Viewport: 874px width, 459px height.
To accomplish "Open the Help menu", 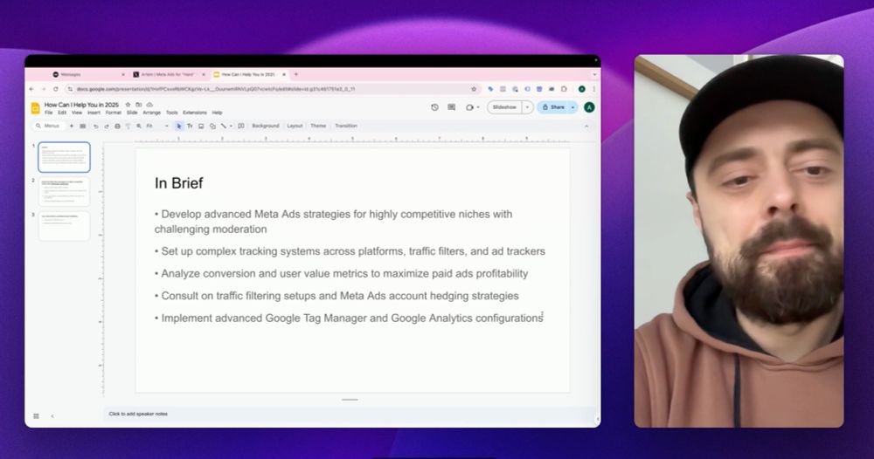I will point(217,113).
